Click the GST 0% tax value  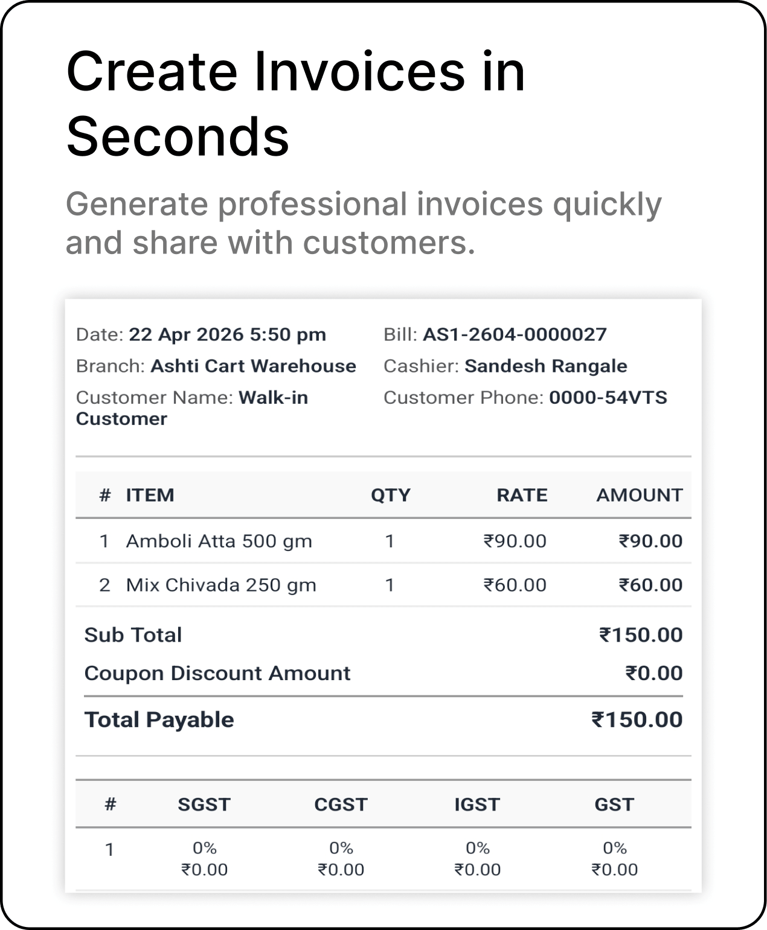point(615,848)
